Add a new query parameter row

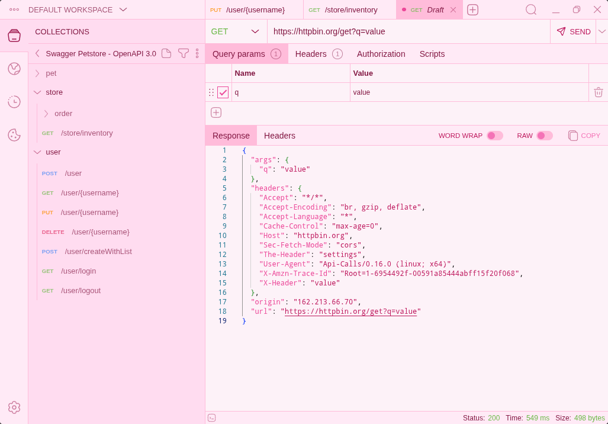tap(215, 112)
